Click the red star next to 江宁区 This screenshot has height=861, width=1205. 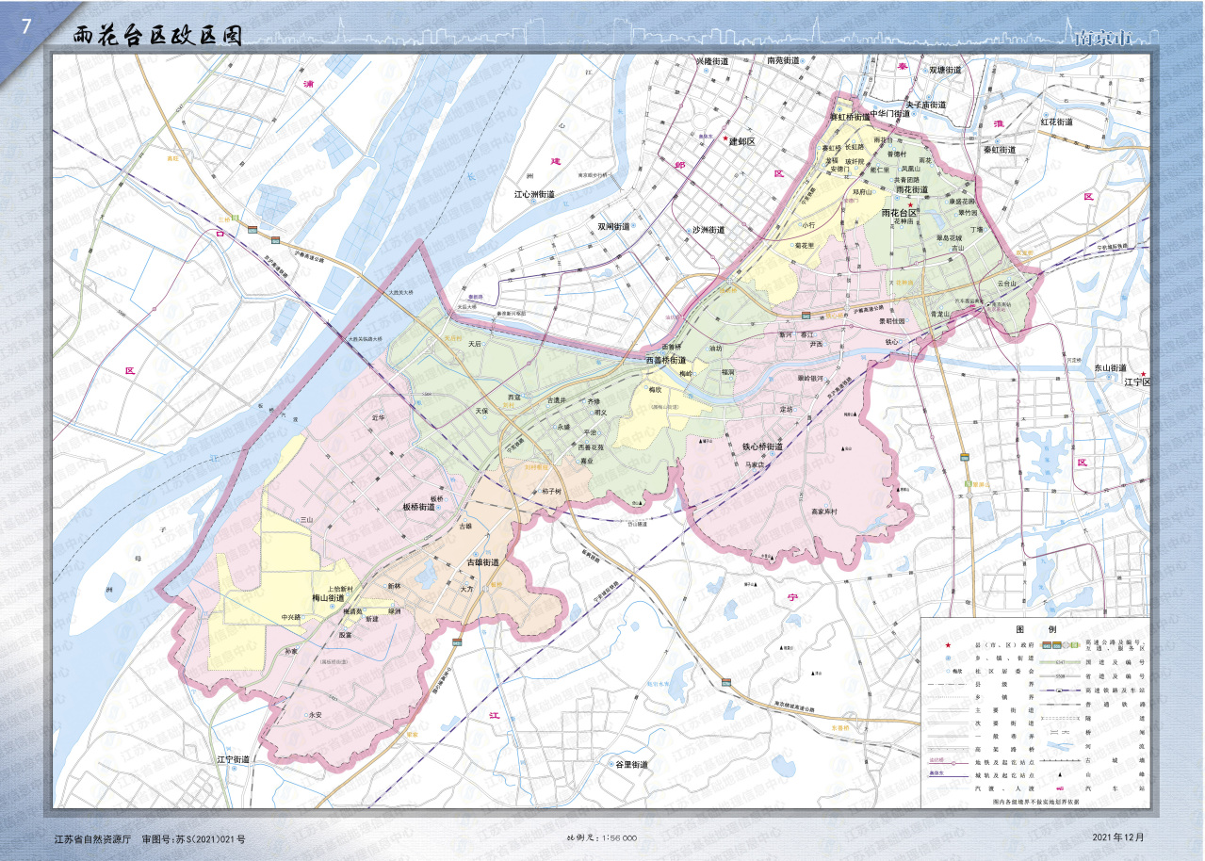pyautogui.click(x=1143, y=373)
